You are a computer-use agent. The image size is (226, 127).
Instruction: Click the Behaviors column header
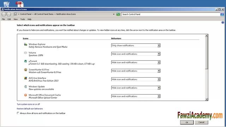point(116,38)
